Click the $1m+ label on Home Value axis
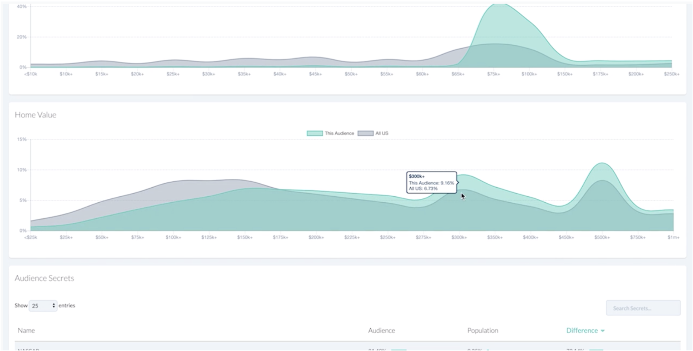The width and height of the screenshot is (693, 351). pos(673,237)
